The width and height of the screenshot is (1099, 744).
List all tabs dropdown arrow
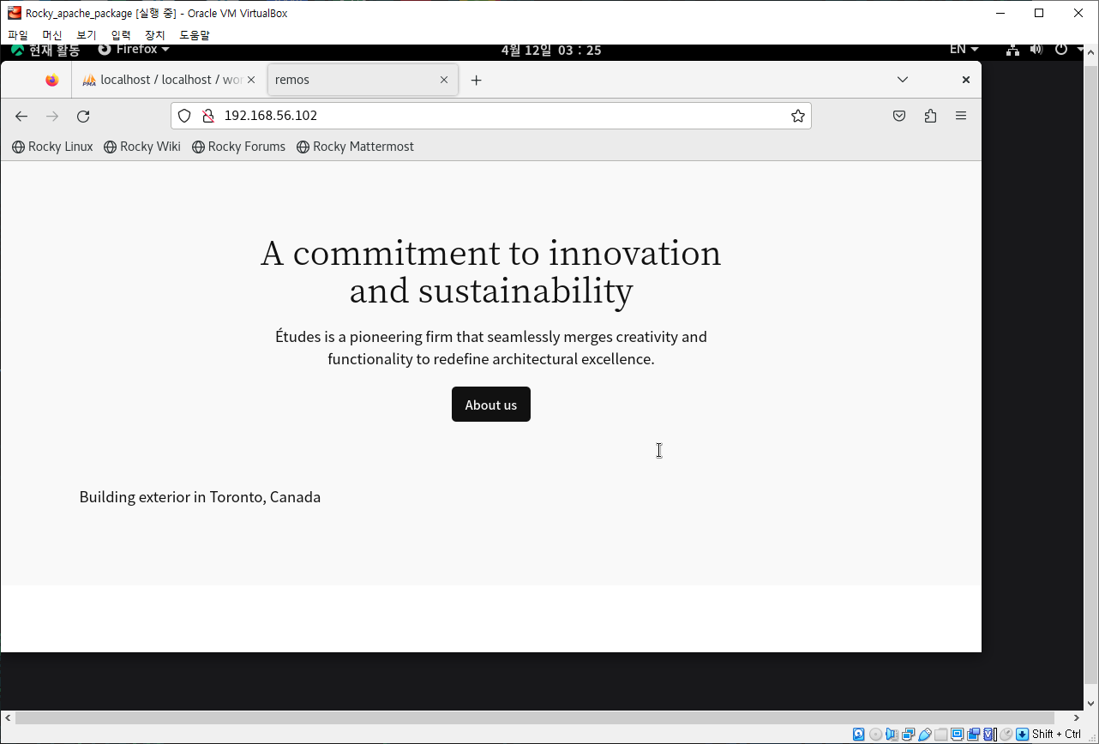click(903, 80)
